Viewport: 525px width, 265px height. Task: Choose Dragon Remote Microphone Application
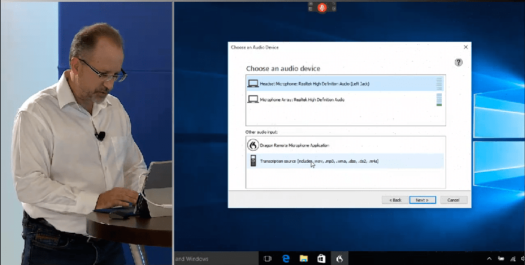(x=345, y=145)
